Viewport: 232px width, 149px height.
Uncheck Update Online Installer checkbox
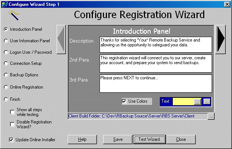pyautogui.click(x=11, y=140)
